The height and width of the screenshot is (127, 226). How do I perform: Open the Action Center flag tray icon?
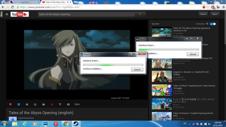(197, 124)
